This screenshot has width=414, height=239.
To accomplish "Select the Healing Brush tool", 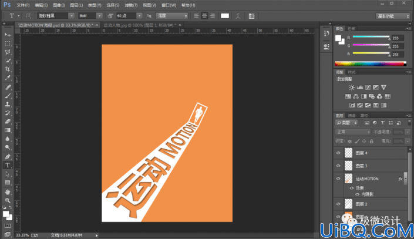I will (8, 87).
